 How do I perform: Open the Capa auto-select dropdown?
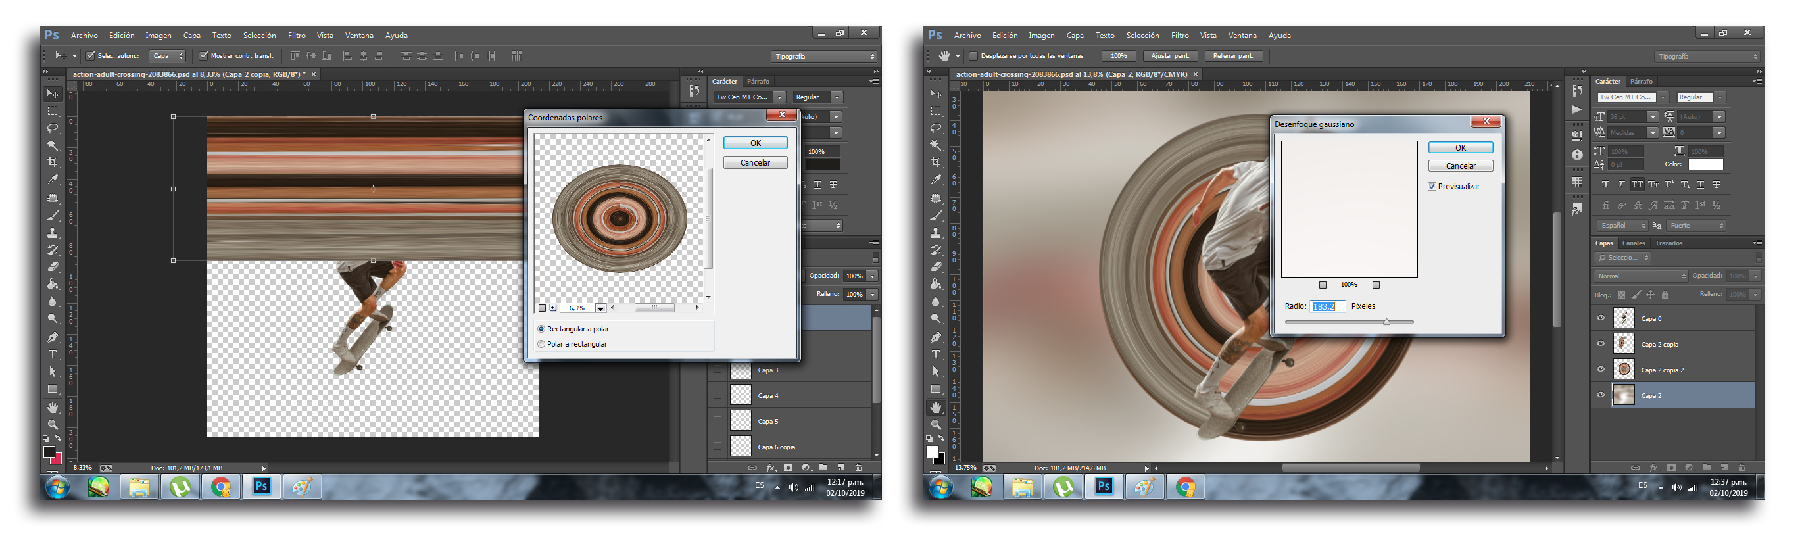pyautogui.click(x=168, y=56)
